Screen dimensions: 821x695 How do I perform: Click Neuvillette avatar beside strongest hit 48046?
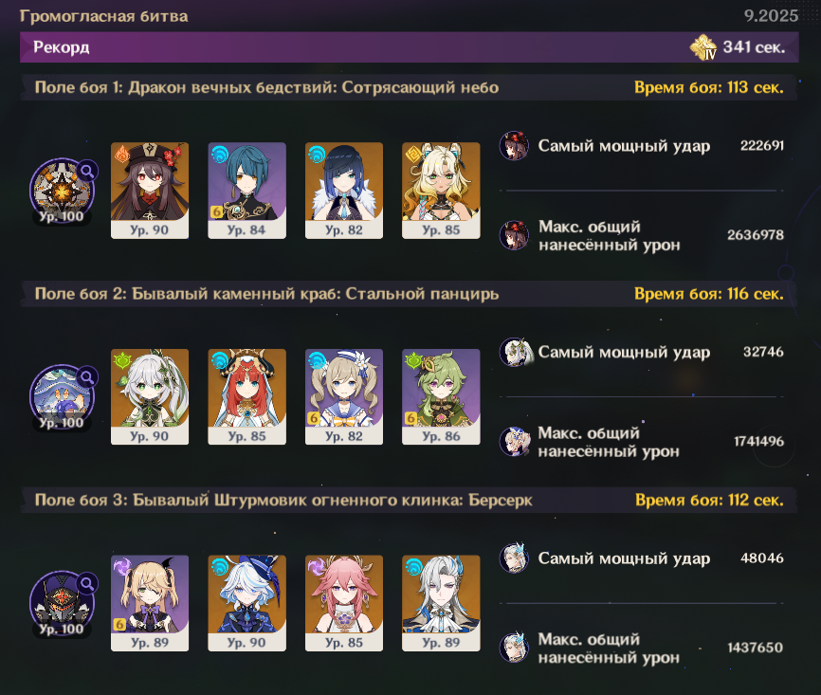514,558
